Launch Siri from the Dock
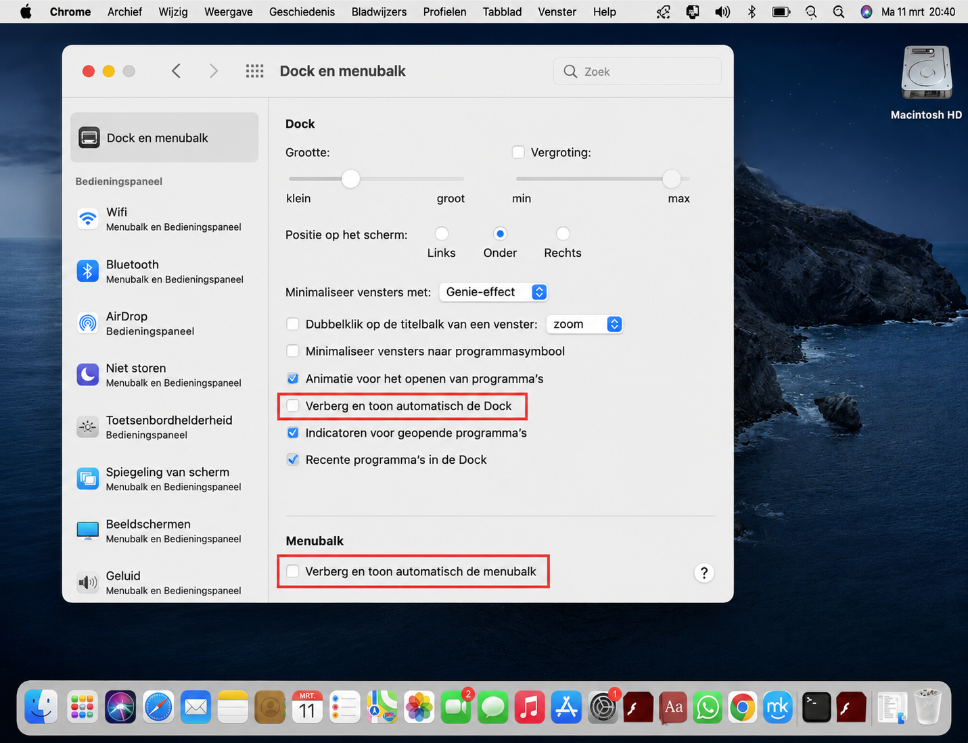Image resolution: width=968 pixels, height=743 pixels. click(120, 707)
